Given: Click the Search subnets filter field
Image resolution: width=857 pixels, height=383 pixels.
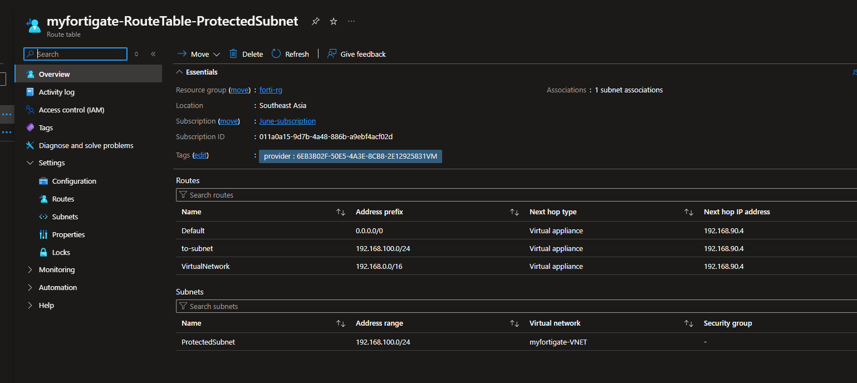Looking at the screenshot, I should (x=516, y=306).
